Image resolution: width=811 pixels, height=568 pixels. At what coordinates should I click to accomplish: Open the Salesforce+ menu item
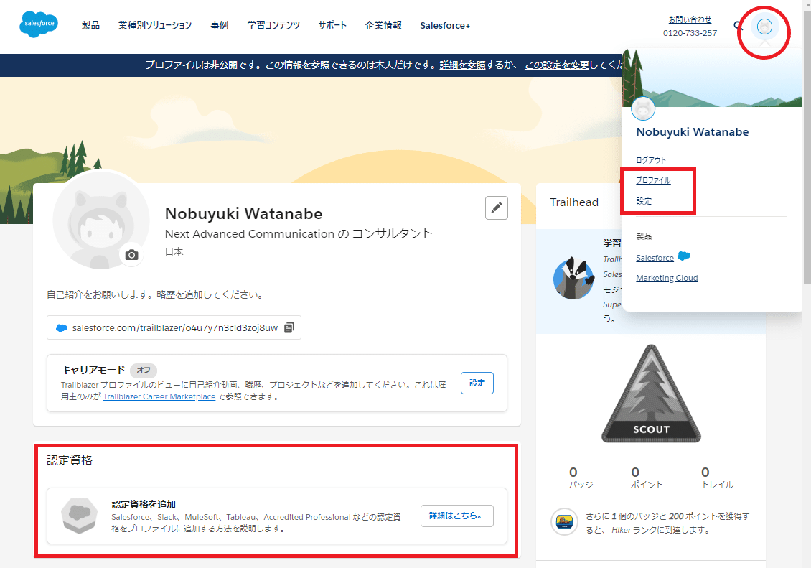[x=445, y=25]
